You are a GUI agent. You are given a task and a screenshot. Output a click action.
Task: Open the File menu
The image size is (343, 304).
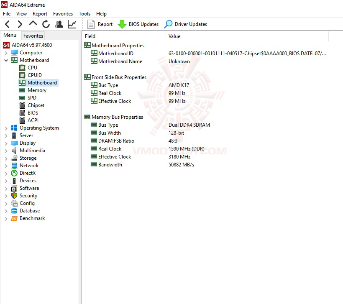pyautogui.click(x=7, y=13)
